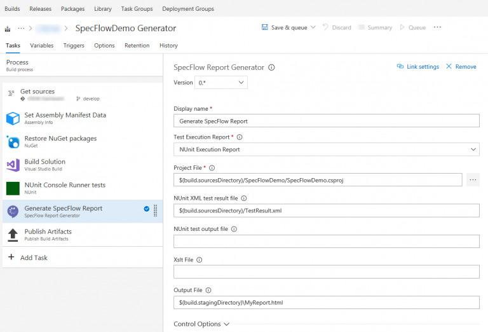Switch to the Variables tab
Viewport: 488px width, 332px height.
41,46
